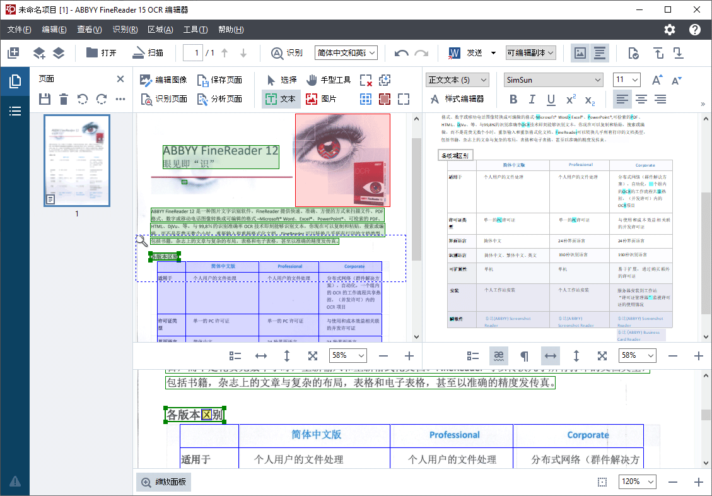Open the OCR language dropdown 简体中文和英
The height and width of the screenshot is (496, 712).
pyautogui.click(x=344, y=53)
